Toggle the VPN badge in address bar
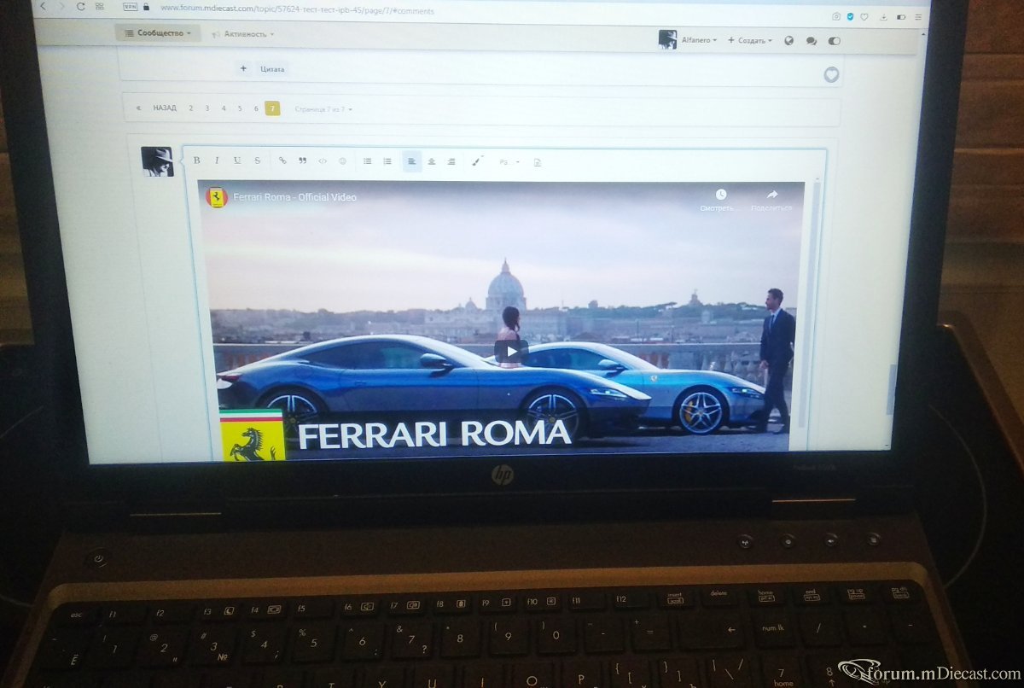The width and height of the screenshot is (1024, 688). (130, 8)
